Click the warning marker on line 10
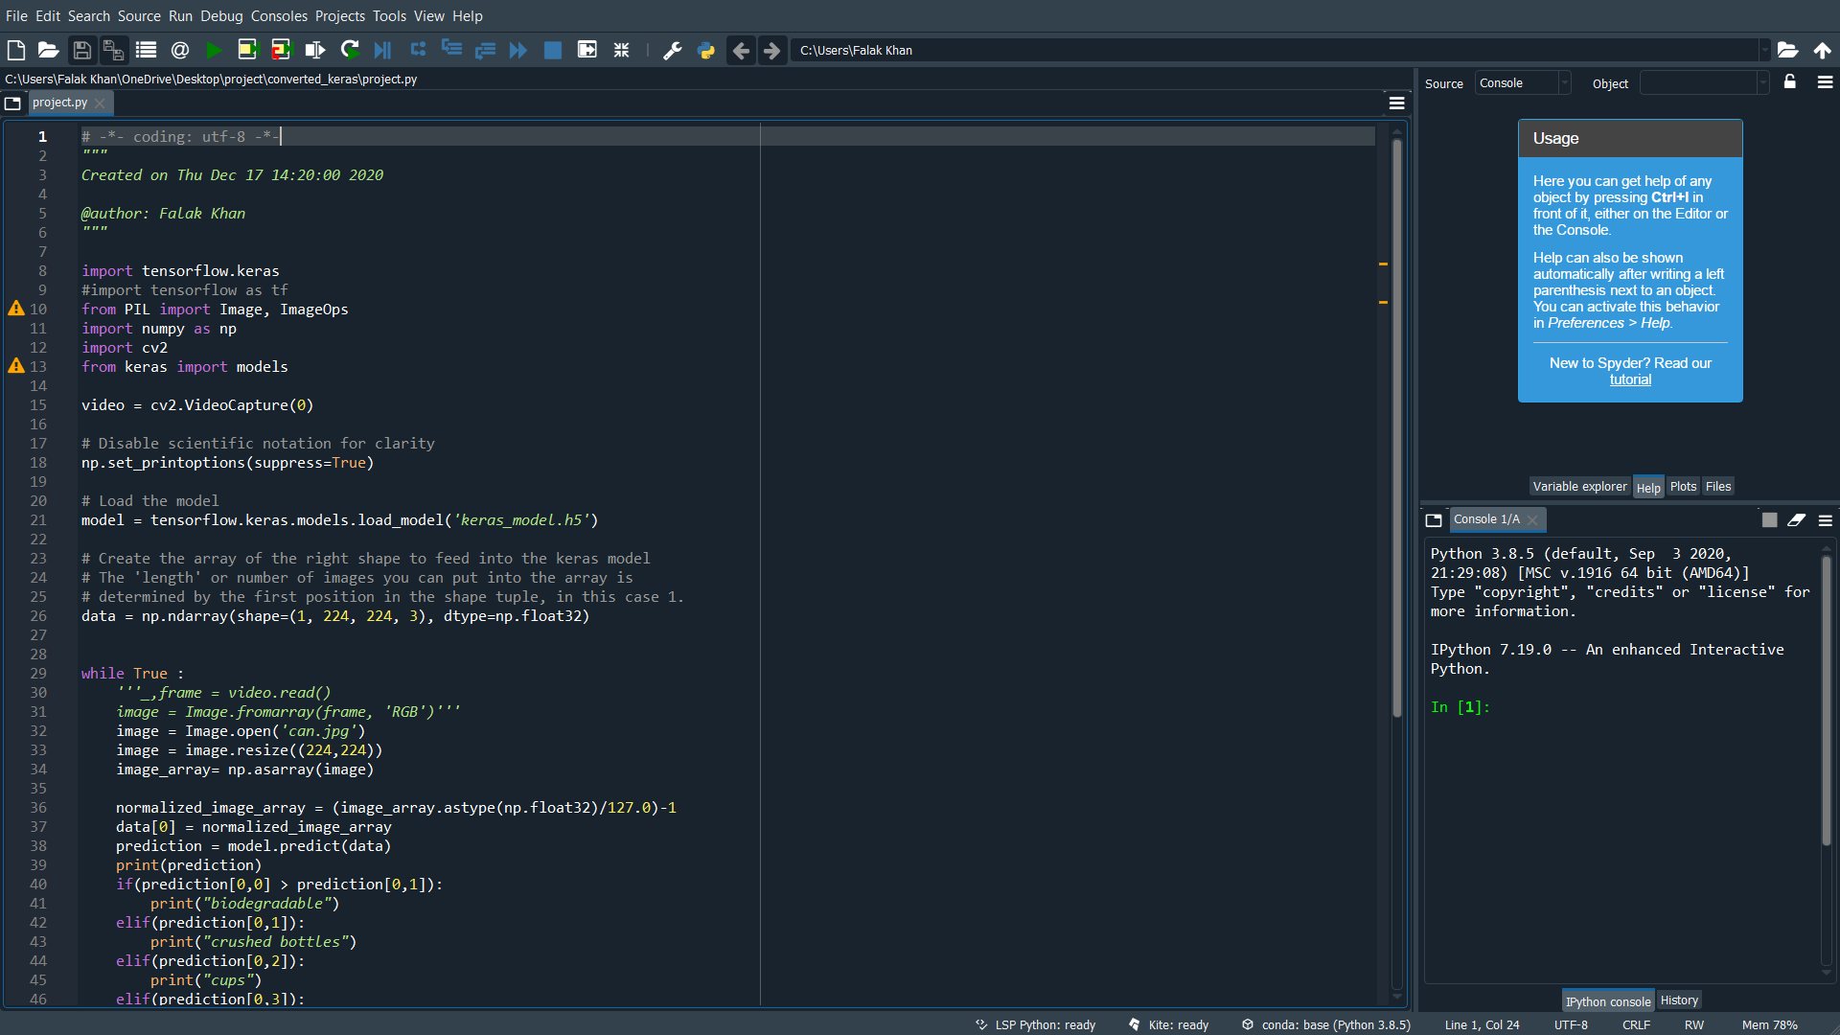Image resolution: width=1840 pixels, height=1035 pixels. tap(15, 309)
